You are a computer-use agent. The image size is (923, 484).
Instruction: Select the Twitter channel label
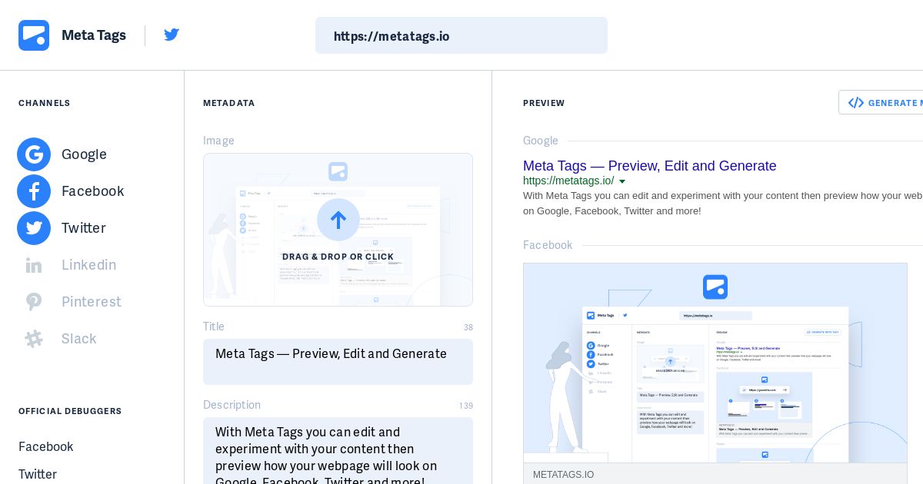click(83, 228)
